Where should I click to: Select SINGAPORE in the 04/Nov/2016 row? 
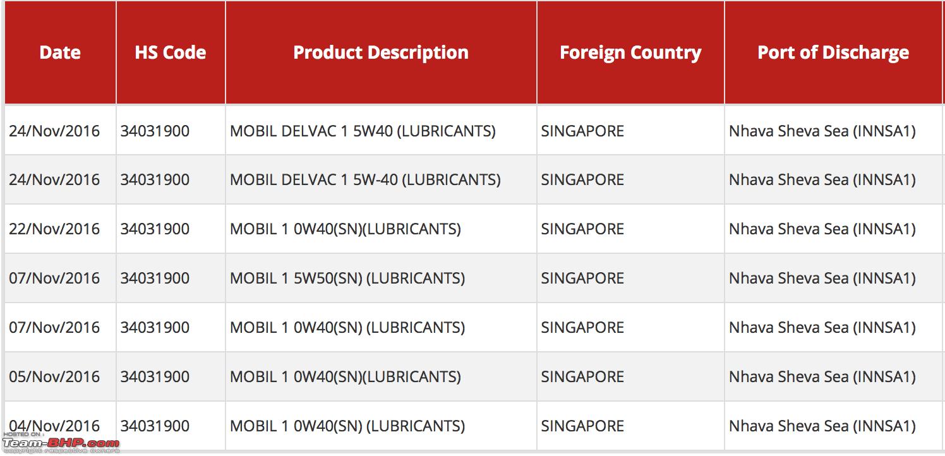pyautogui.click(x=582, y=426)
